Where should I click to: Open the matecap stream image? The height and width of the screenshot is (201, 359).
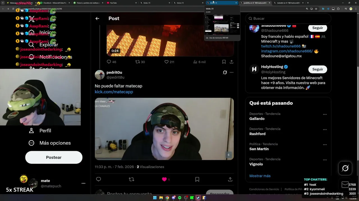[164, 129]
